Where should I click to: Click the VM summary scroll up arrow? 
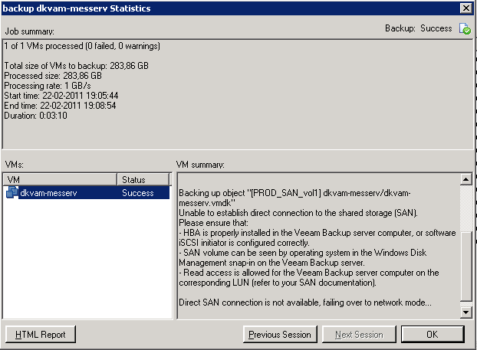click(x=466, y=179)
